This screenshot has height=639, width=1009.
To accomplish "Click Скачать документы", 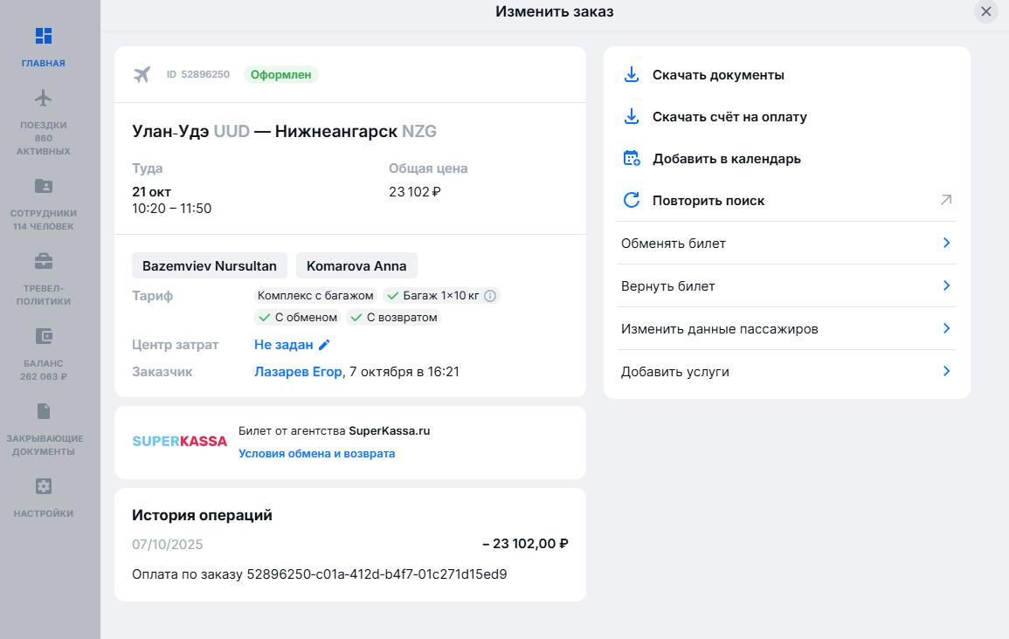I will [717, 75].
